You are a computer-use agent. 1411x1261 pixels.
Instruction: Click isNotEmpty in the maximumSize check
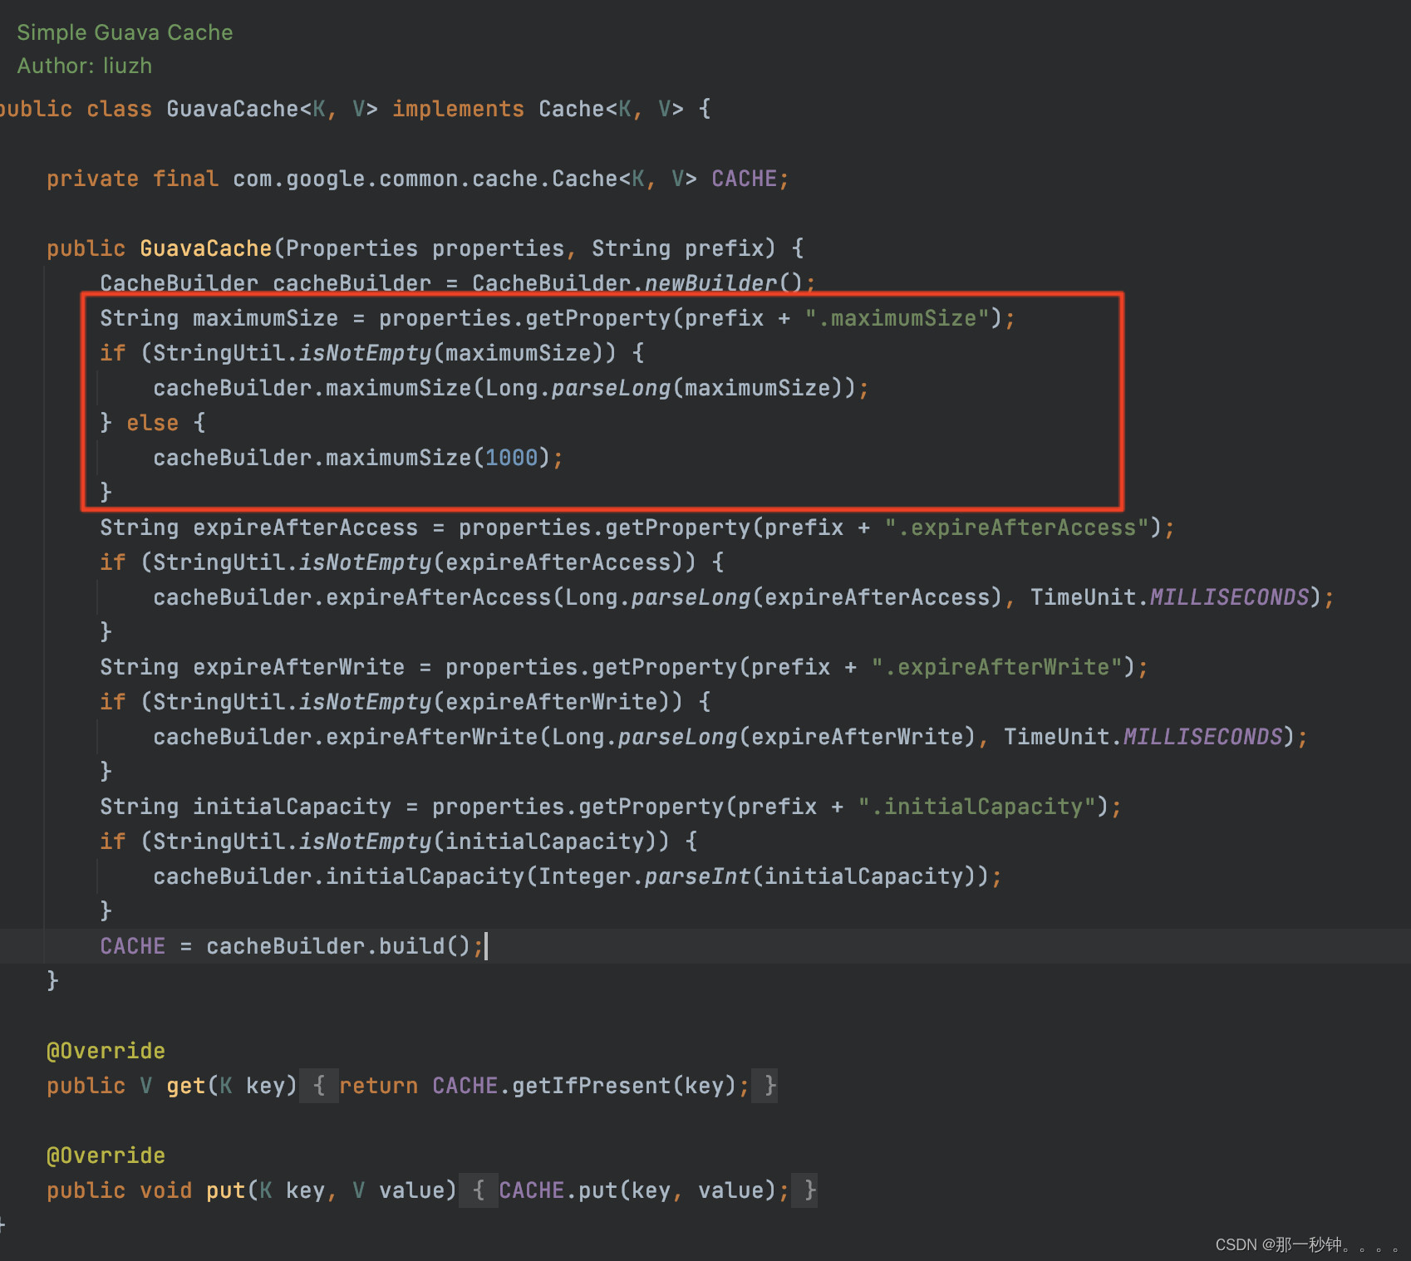[x=366, y=353]
